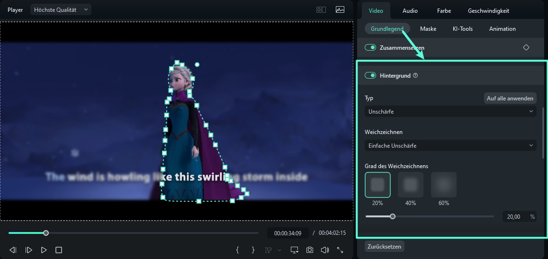The height and width of the screenshot is (259, 548).
Task: Enter fullscreen with the expand arrows icon
Action: (340, 250)
